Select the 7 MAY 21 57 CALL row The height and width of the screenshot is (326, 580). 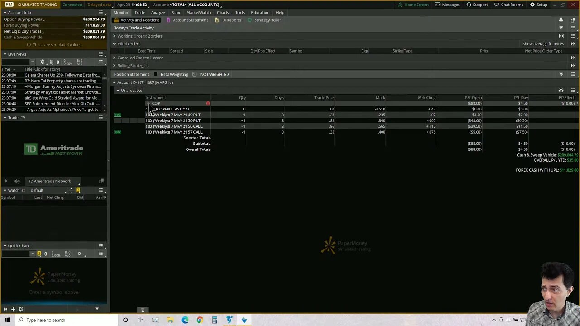click(x=344, y=132)
